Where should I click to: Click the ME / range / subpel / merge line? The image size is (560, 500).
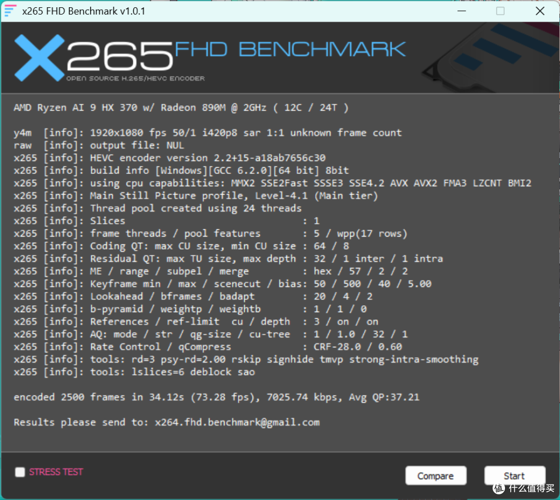click(211, 271)
